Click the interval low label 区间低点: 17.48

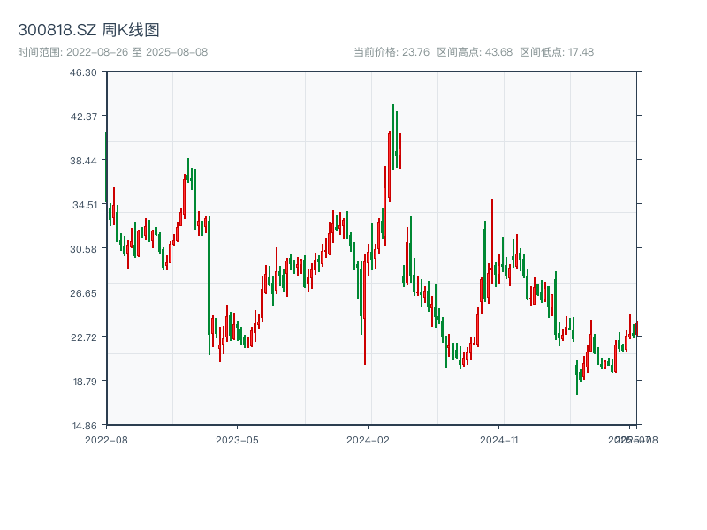557,52
